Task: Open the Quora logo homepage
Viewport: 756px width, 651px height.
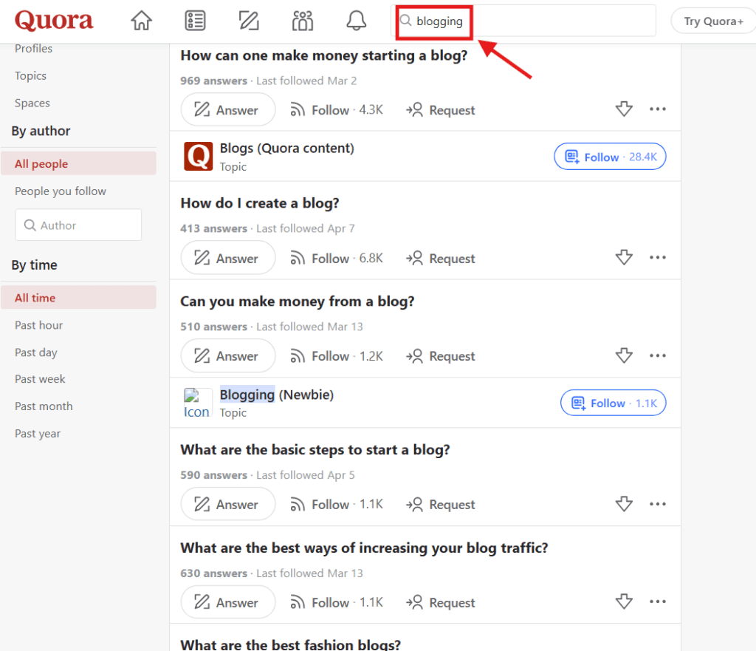Action: point(53,20)
